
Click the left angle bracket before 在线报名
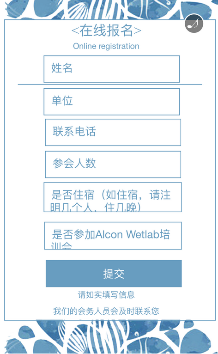(75, 31)
